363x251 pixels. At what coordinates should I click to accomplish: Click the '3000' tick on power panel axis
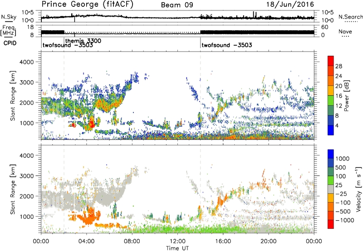26,82
